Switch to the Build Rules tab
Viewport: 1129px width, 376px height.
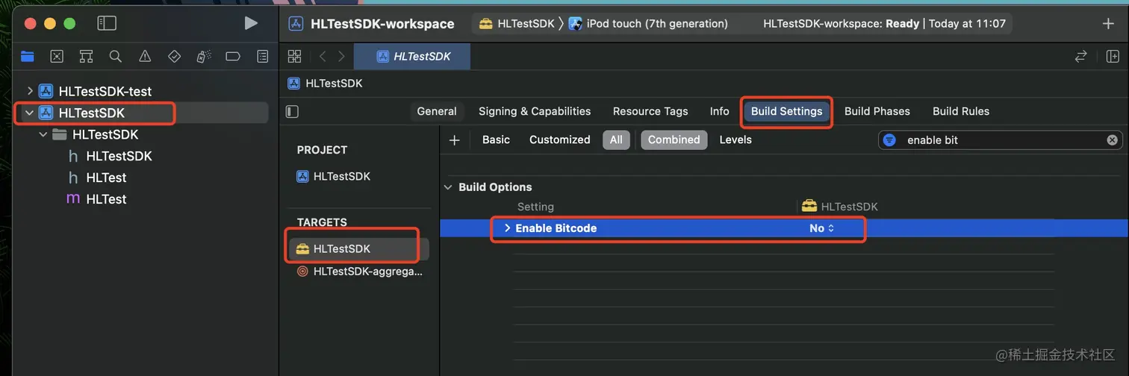[960, 111]
